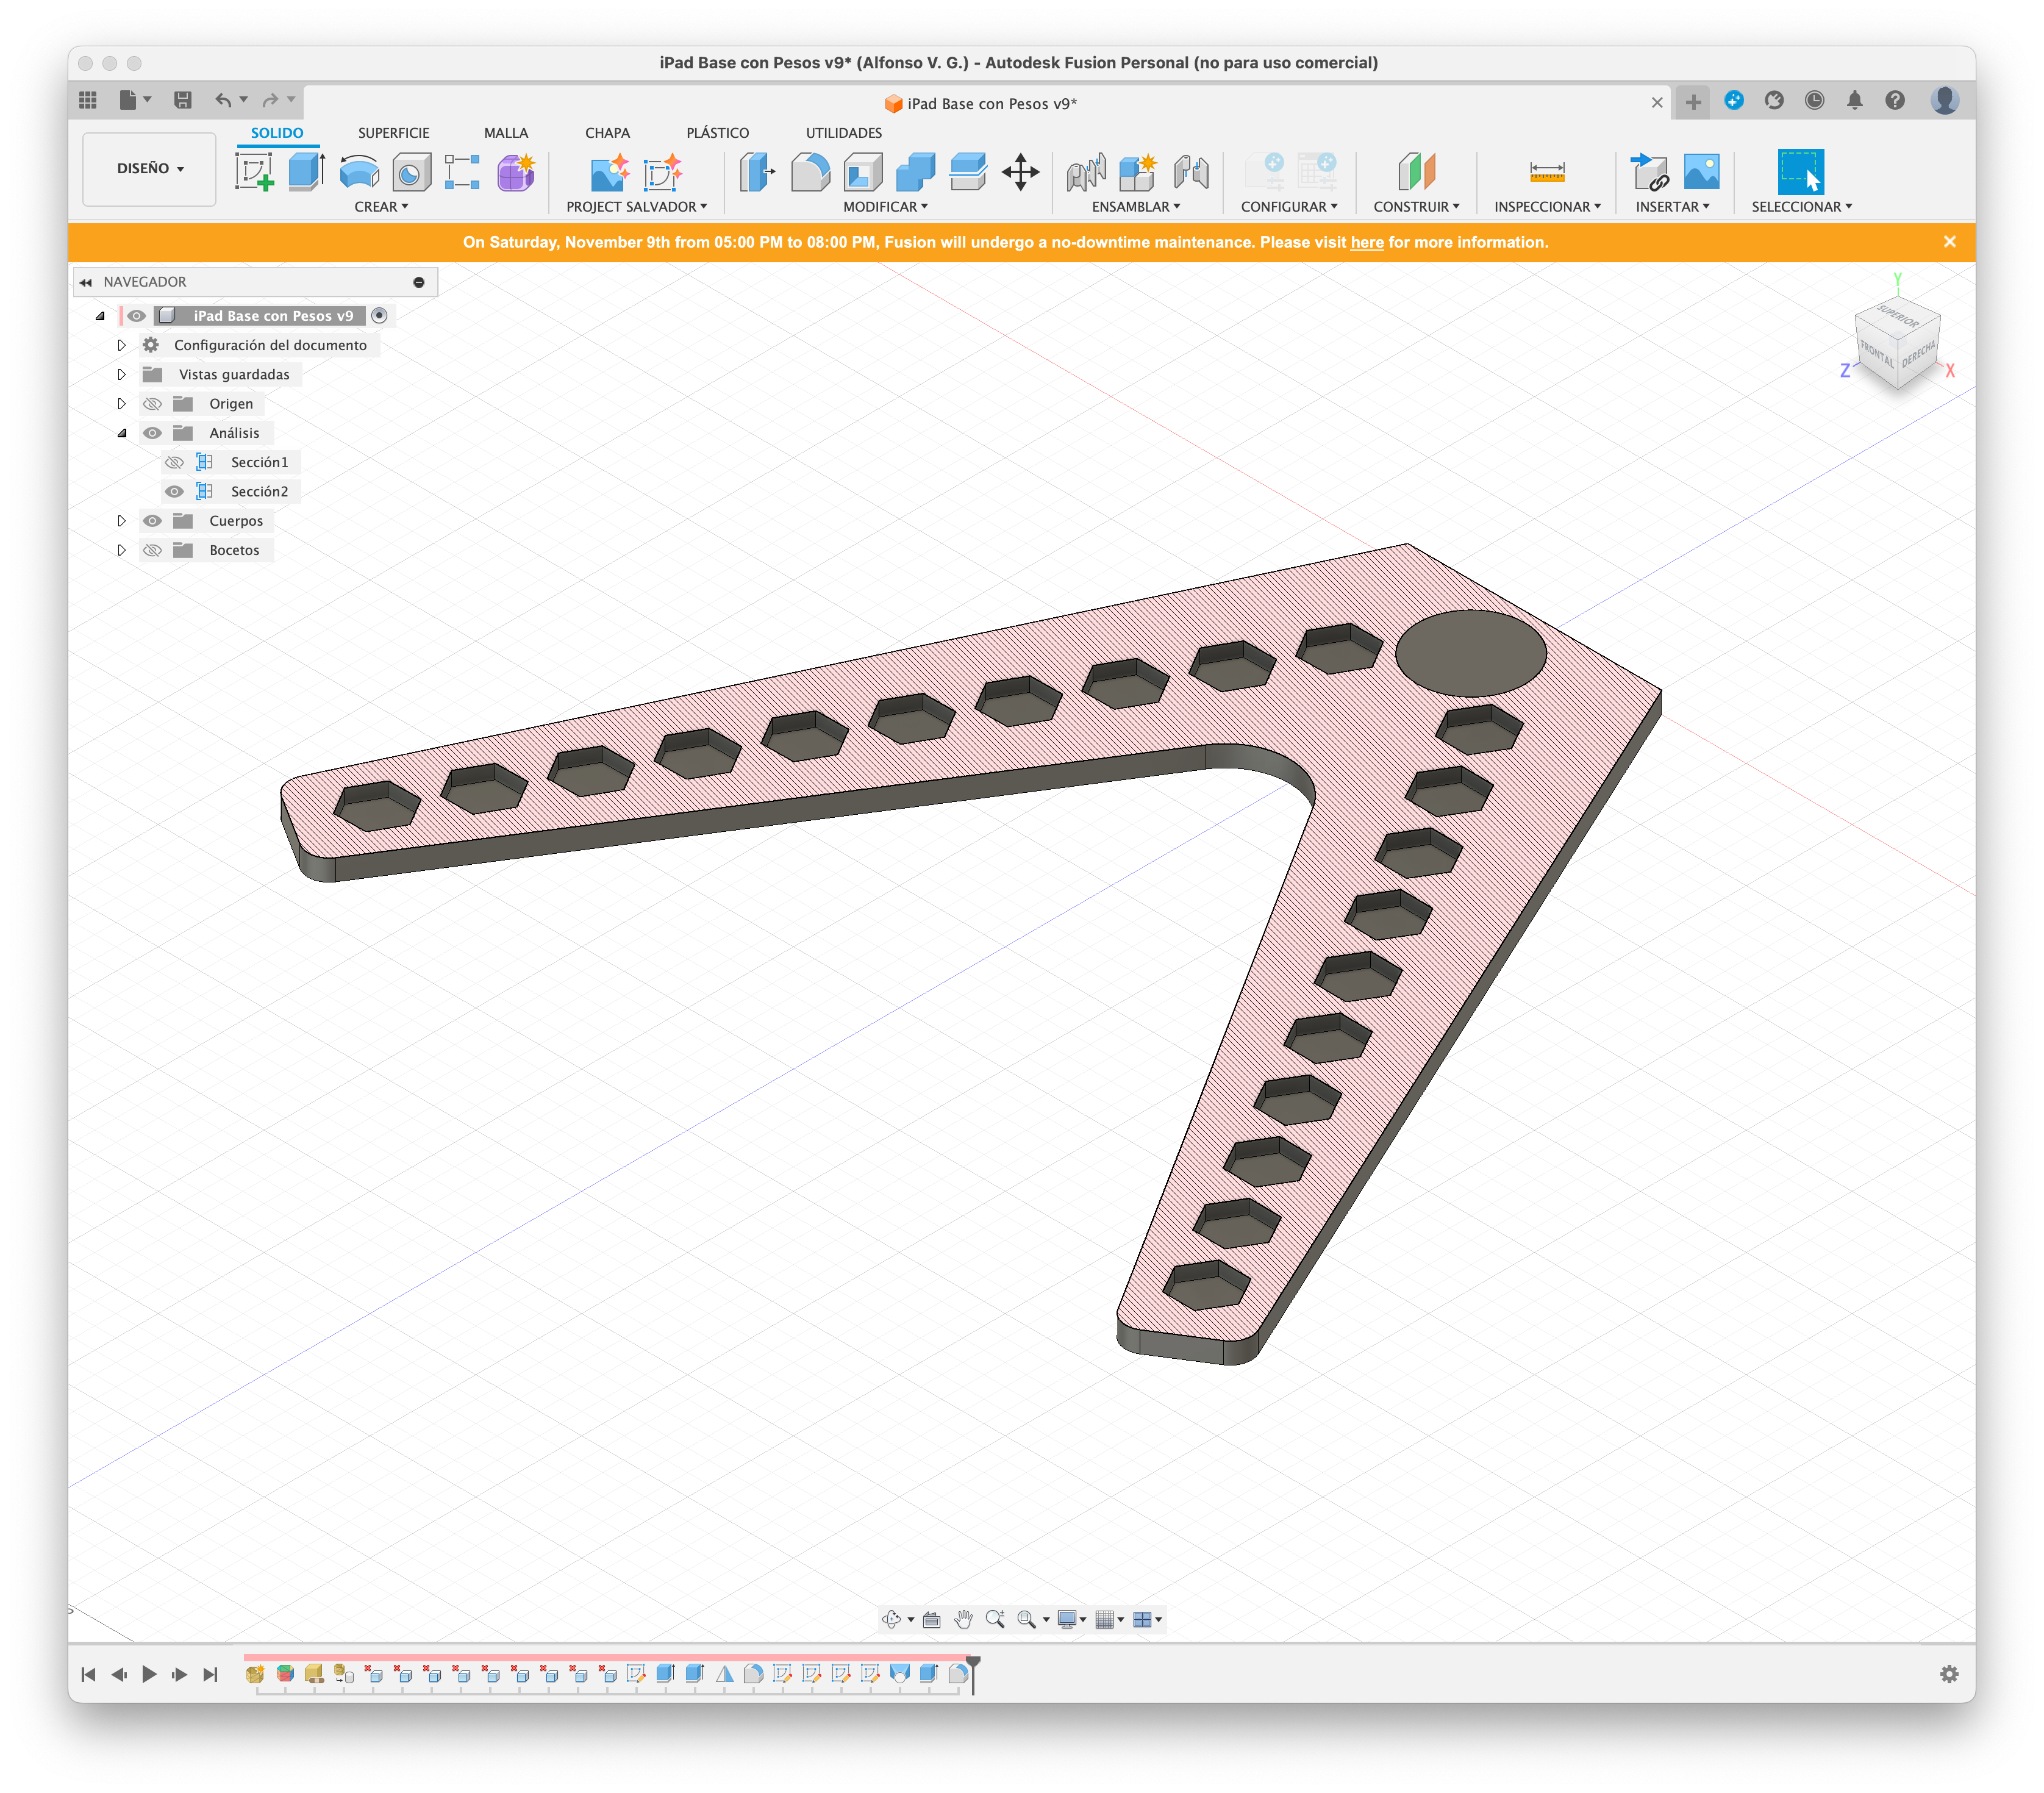Undo the last action

[223, 100]
